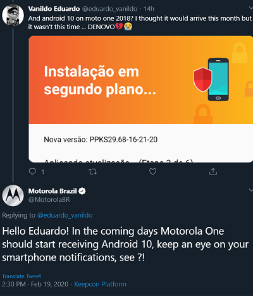Click Motorola Brazil verified badge
Screen dimensions: 253x296
point(82,191)
